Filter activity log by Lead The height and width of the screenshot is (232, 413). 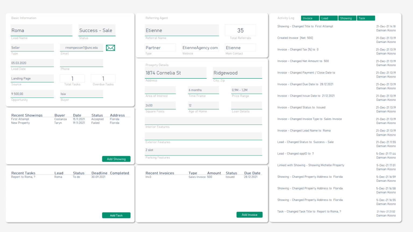328,18
